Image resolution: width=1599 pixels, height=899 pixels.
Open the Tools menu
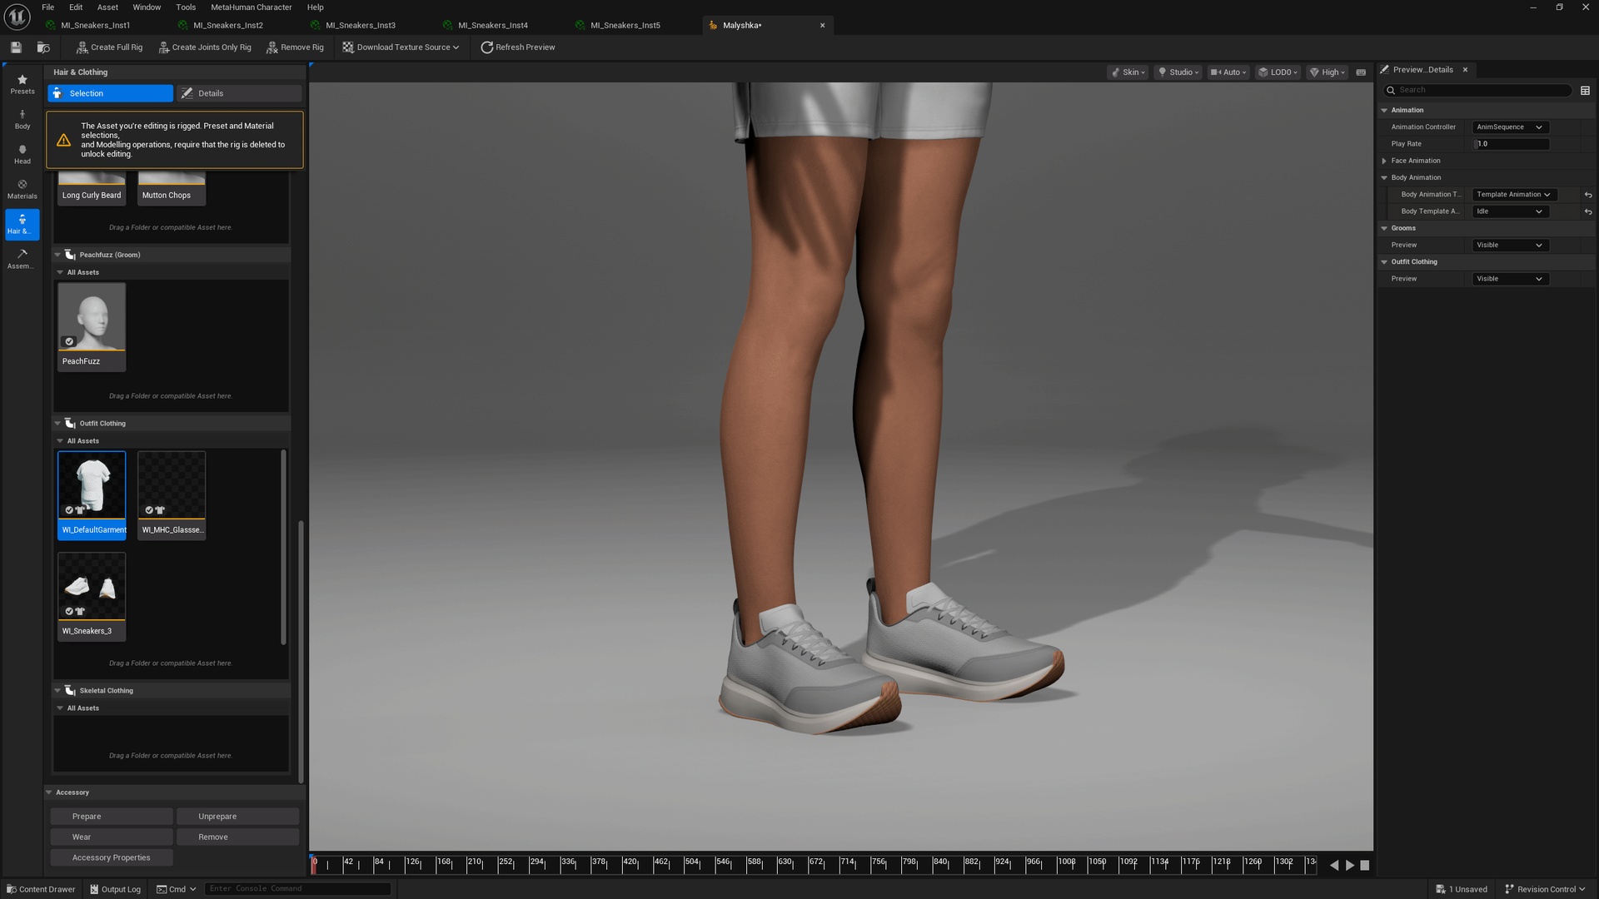(x=187, y=7)
